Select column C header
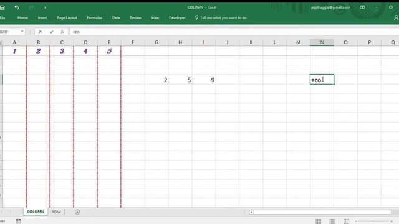 (x=62, y=42)
